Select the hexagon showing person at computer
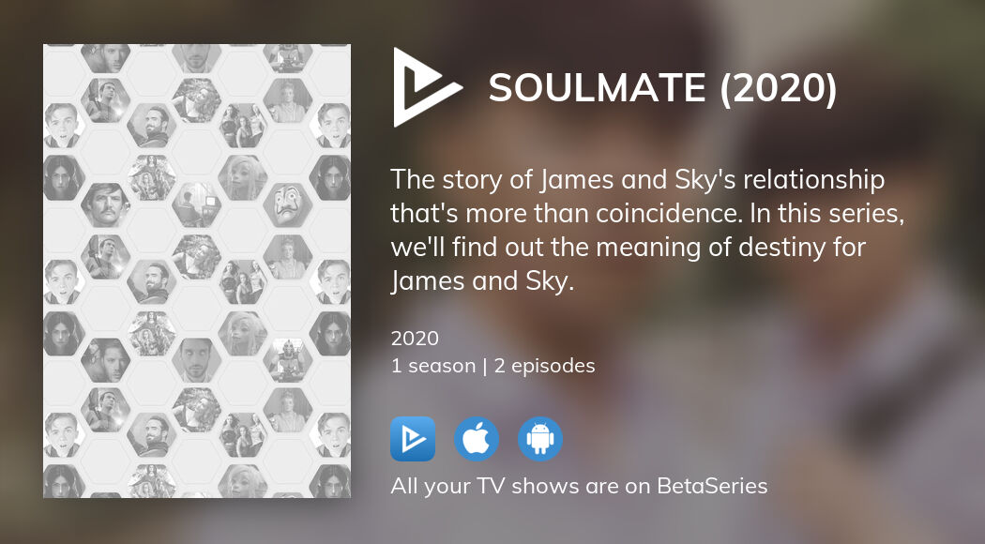The width and height of the screenshot is (985, 544). point(197,204)
